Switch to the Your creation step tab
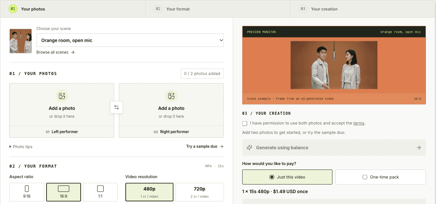This screenshot has width=436, height=204. pyautogui.click(x=363, y=9)
